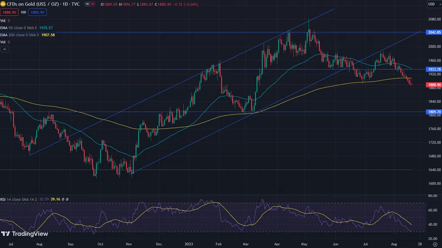Click the current price 1888.90 axis label
The width and height of the screenshot is (442, 248).
[x=433, y=85]
